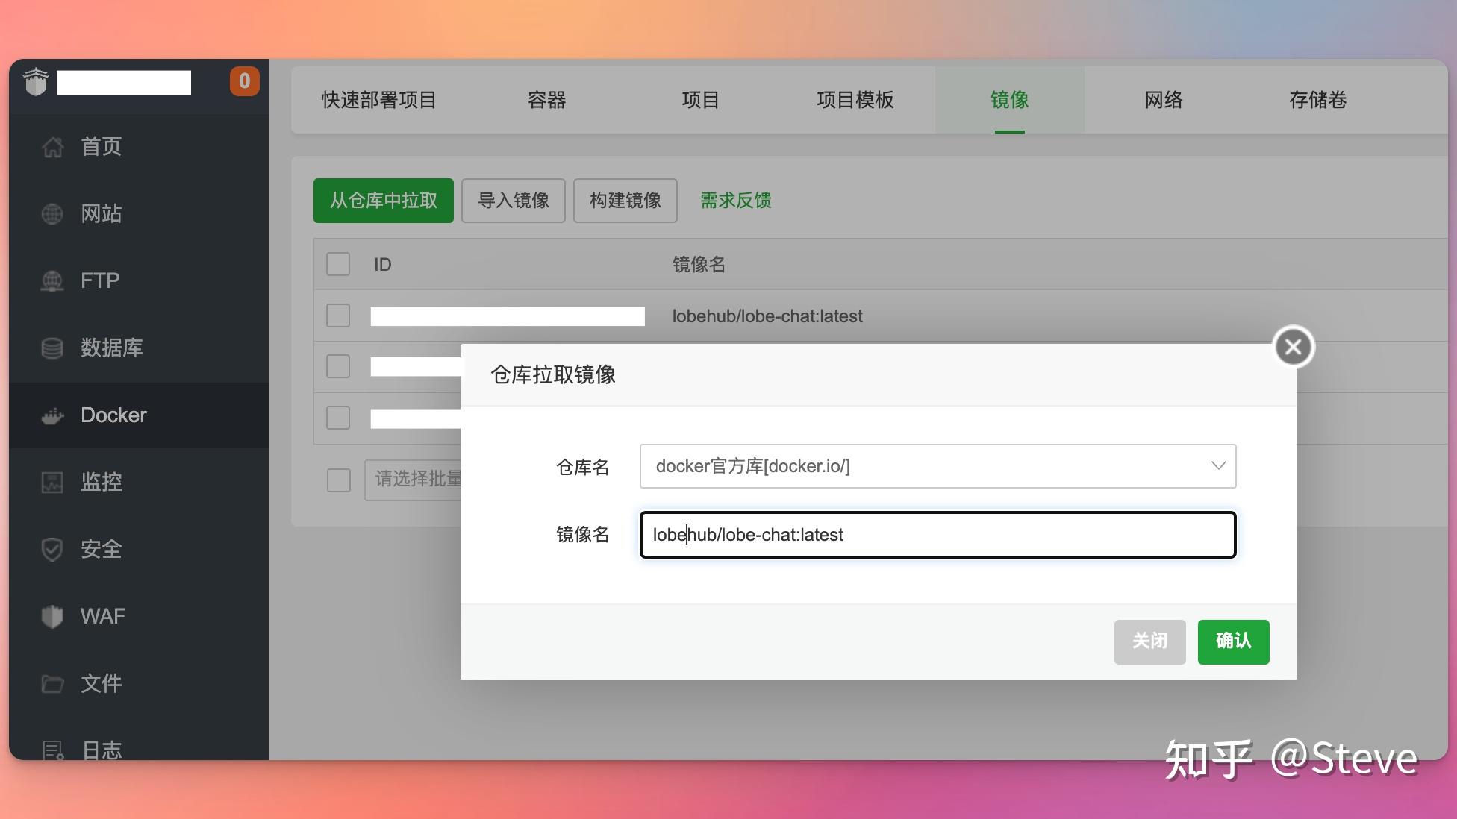Select all images via header checkbox

[337, 264]
